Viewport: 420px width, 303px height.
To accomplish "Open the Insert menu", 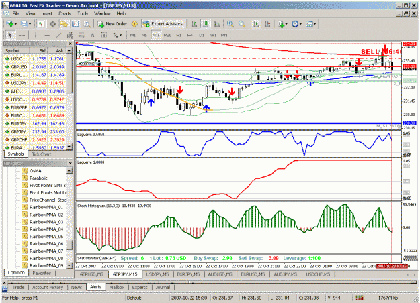I will 46,13.
